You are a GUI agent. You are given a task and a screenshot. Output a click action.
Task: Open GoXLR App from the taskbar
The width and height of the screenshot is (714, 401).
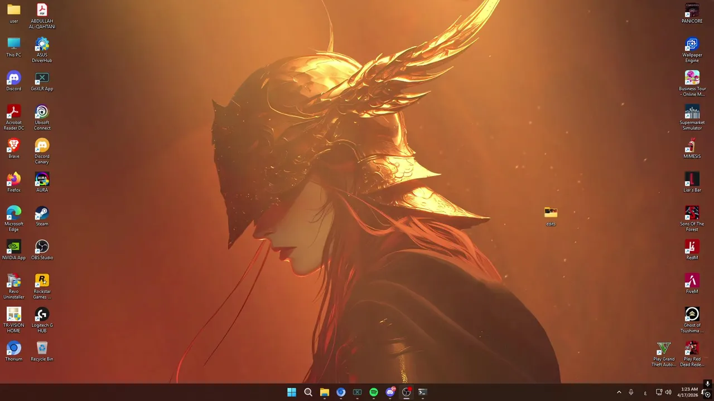coord(358,392)
